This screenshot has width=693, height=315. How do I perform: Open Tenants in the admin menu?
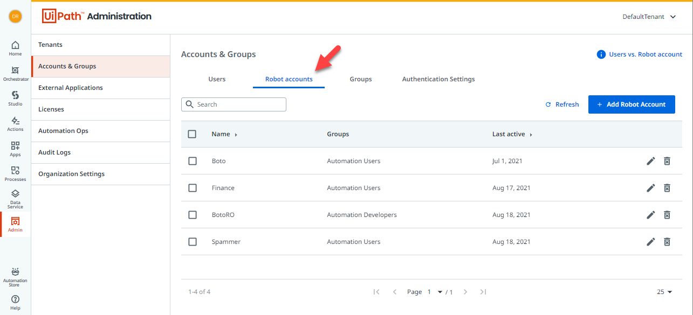pyautogui.click(x=101, y=45)
